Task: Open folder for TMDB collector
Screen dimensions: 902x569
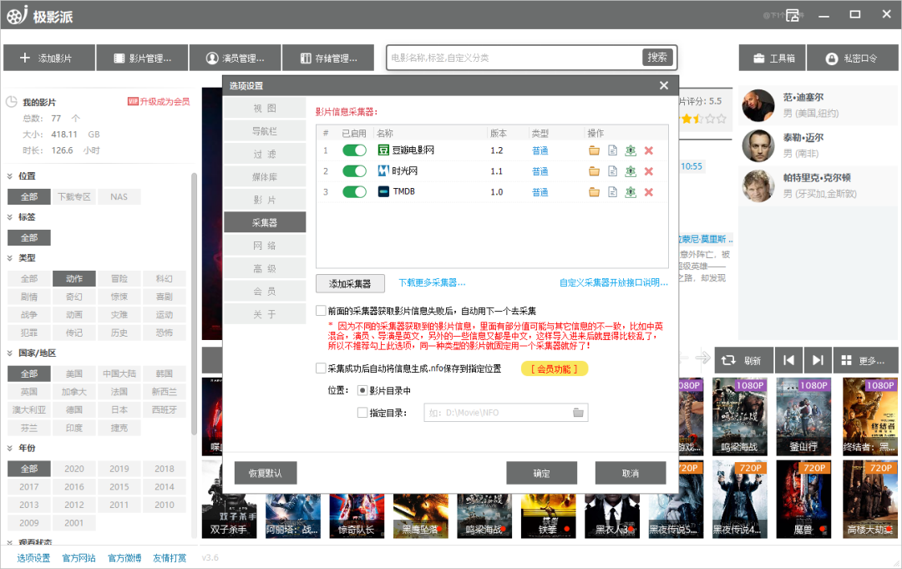Action: pos(595,192)
